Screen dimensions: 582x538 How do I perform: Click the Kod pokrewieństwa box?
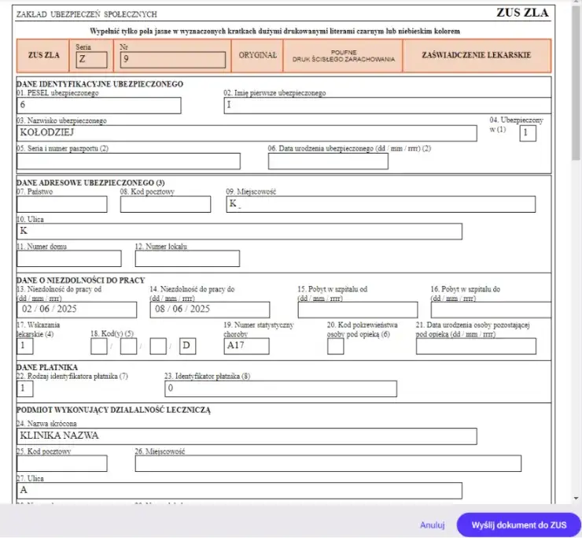click(336, 346)
